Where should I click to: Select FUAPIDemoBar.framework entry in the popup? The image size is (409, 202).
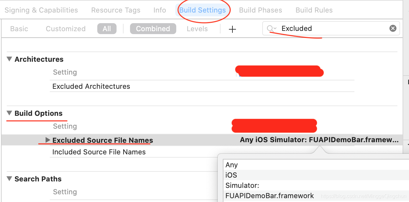pos(270,196)
